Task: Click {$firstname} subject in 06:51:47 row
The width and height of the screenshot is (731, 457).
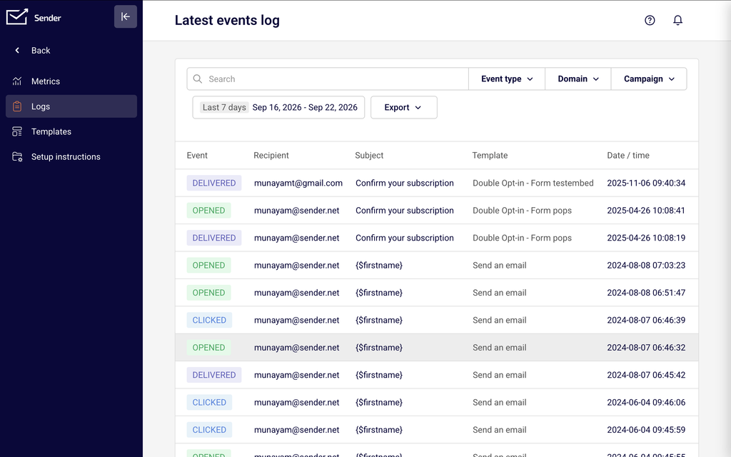Action: 379,293
